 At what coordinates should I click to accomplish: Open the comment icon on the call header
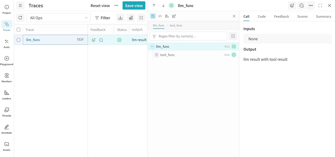301,5
